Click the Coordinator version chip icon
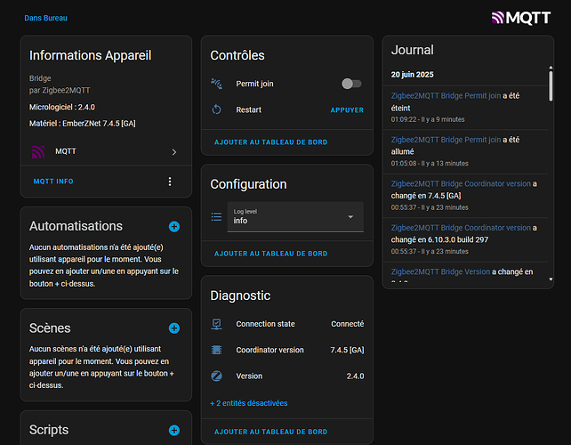 coord(216,350)
